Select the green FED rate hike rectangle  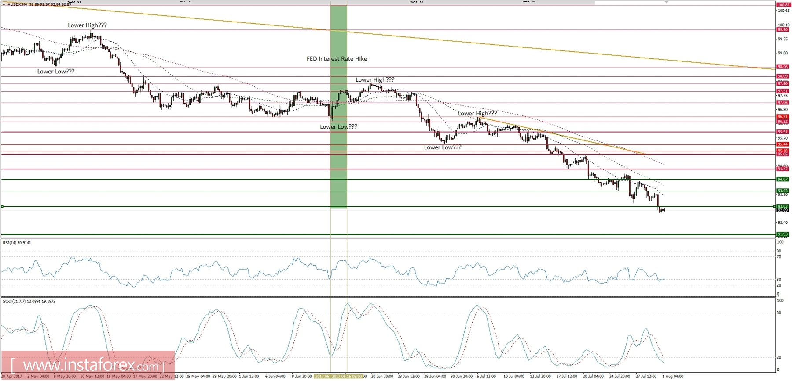pos(339,107)
